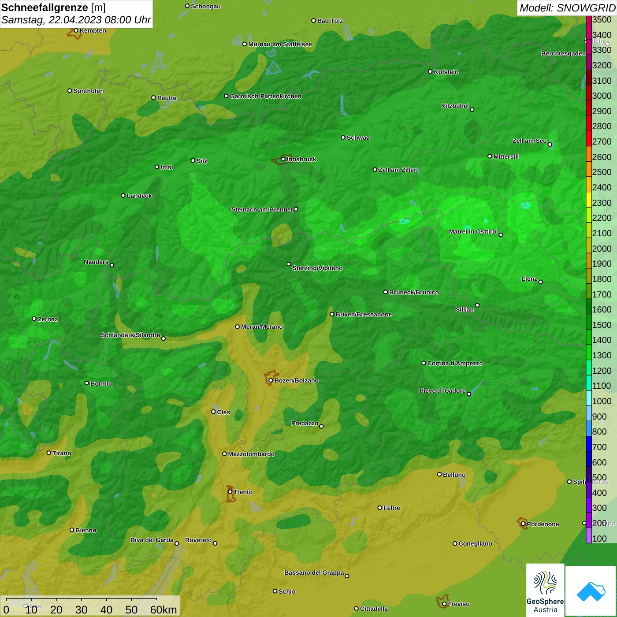Click the Schlanders/Silandro label

pyautogui.click(x=130, y=335)
